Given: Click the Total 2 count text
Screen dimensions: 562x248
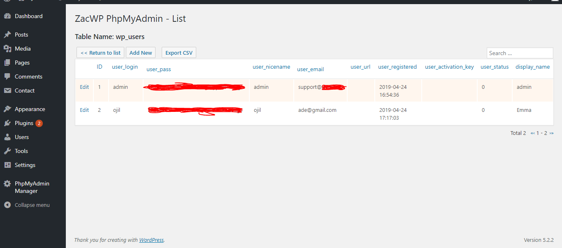Looking at the screenshot, I should pyautogui.click(x=518, y=133).
